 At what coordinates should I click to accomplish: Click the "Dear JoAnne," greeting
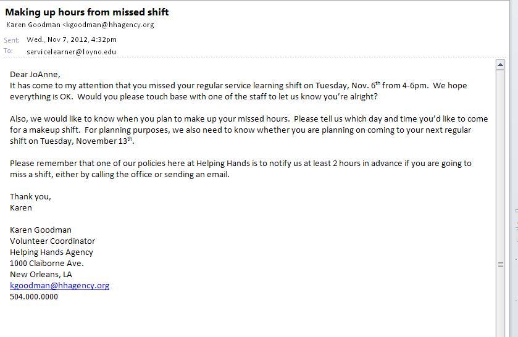tap(35, 74)
